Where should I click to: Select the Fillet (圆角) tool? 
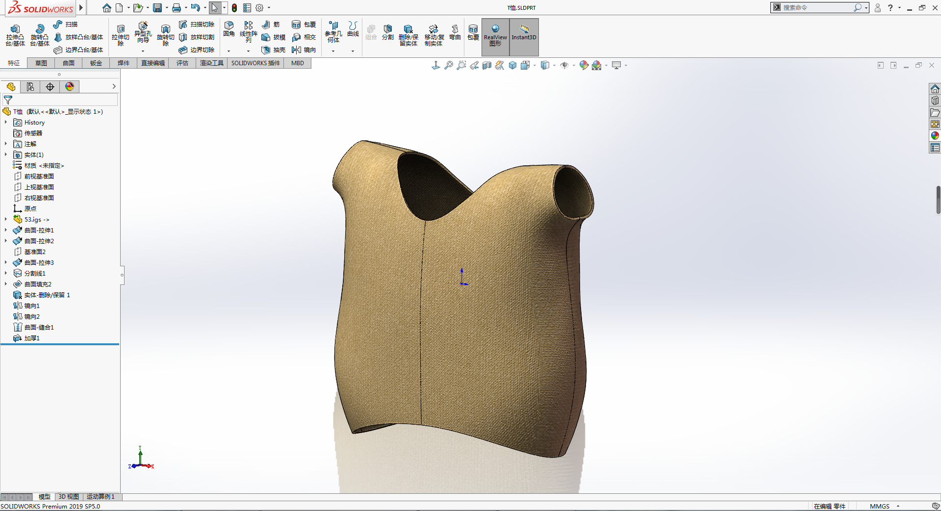229,28
